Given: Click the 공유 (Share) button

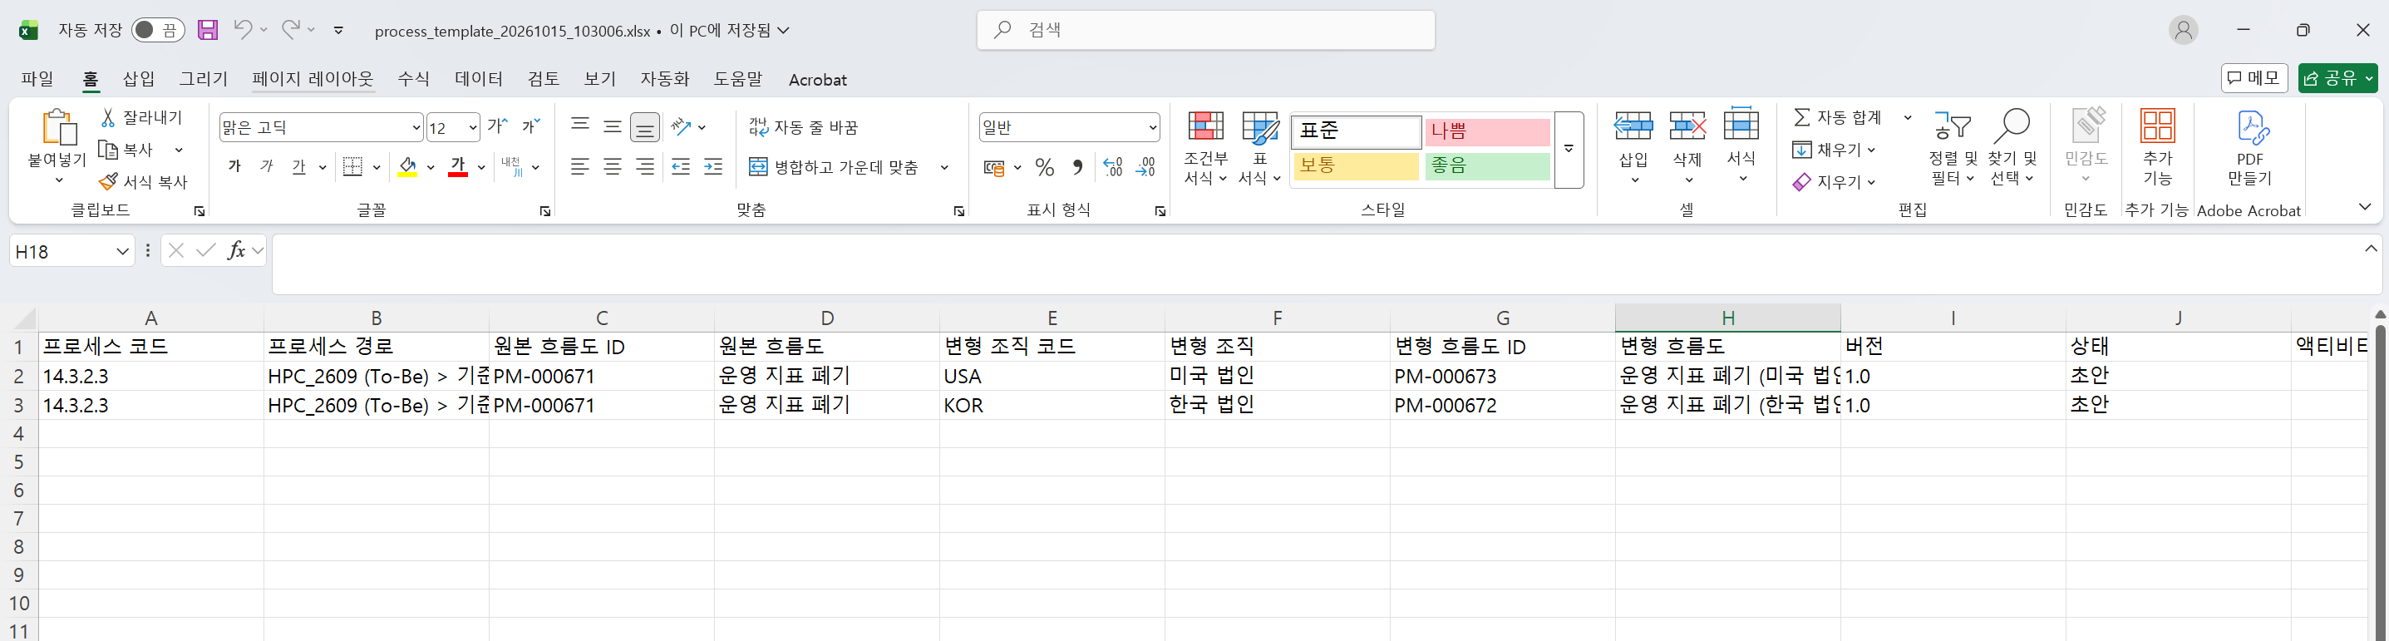Looking at the screenshot, I should (x=2337, y=78).
